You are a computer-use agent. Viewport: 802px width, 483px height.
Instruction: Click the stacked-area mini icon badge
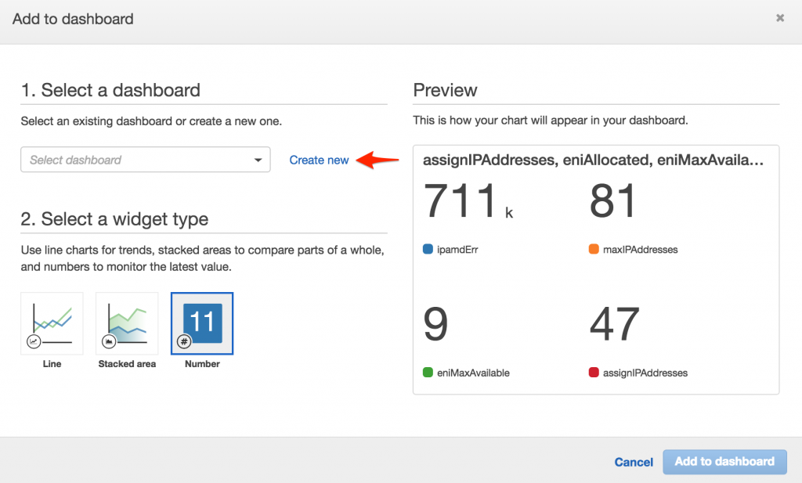click(x=107, y=342)
